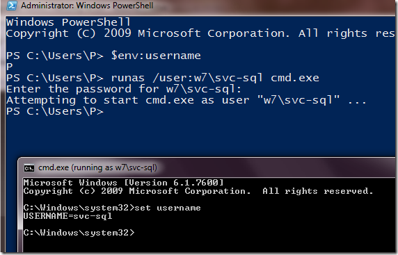
Task: Click the Attempting to start cmd.exe message
Action: coord(186,100)
